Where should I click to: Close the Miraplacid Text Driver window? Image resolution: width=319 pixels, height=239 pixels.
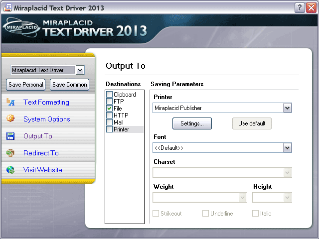311,8
